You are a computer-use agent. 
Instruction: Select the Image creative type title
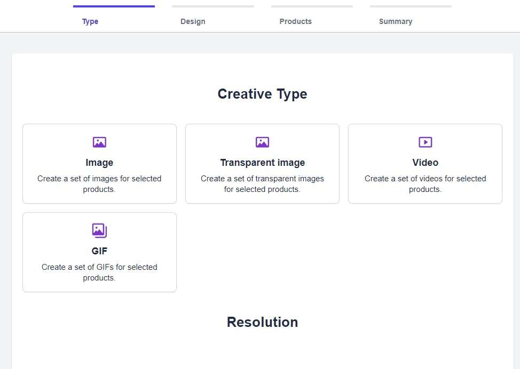(x=99, y=163)
